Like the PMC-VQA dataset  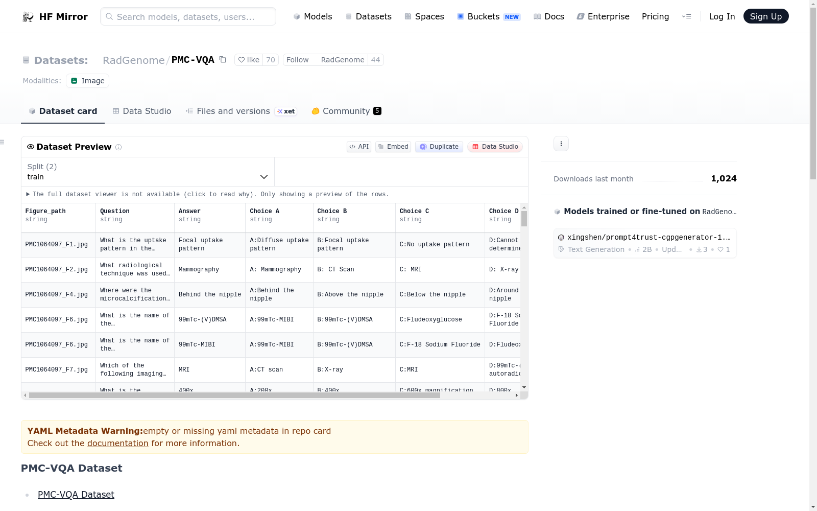coord(249,60)
